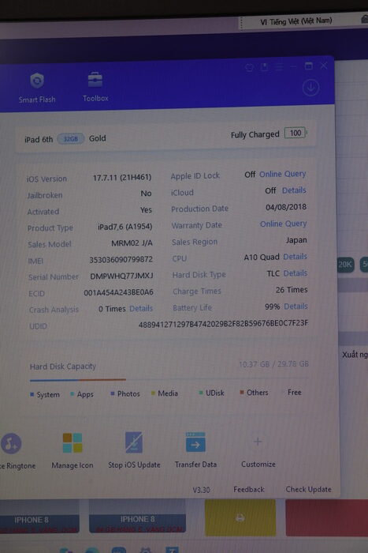This screenshot has width=368, height=553.
Task: Click the UDisk legend color square
Action: 201,393
